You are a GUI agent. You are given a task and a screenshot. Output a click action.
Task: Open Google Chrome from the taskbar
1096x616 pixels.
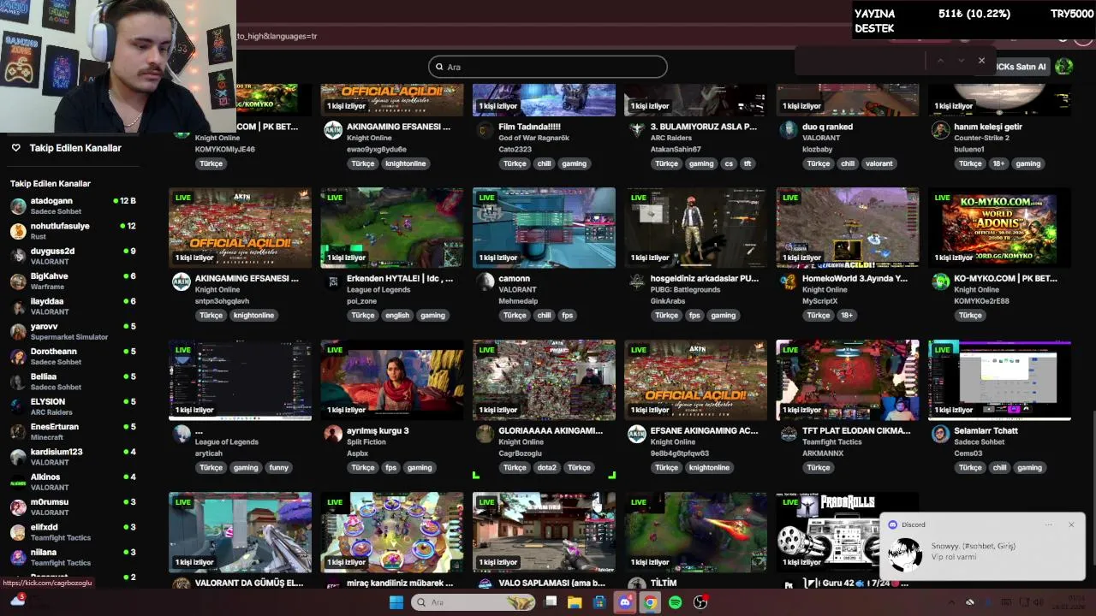[x=650, y=602]
